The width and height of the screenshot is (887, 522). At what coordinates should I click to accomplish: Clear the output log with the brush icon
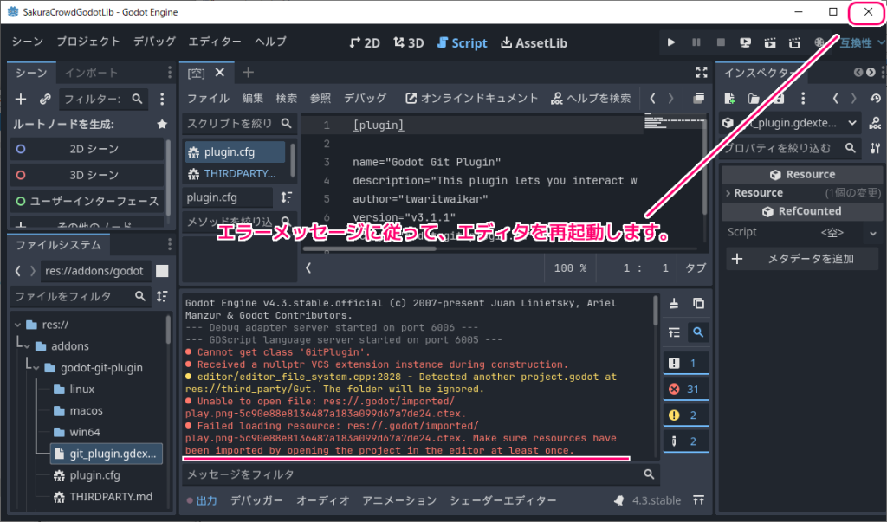point(676,305)
